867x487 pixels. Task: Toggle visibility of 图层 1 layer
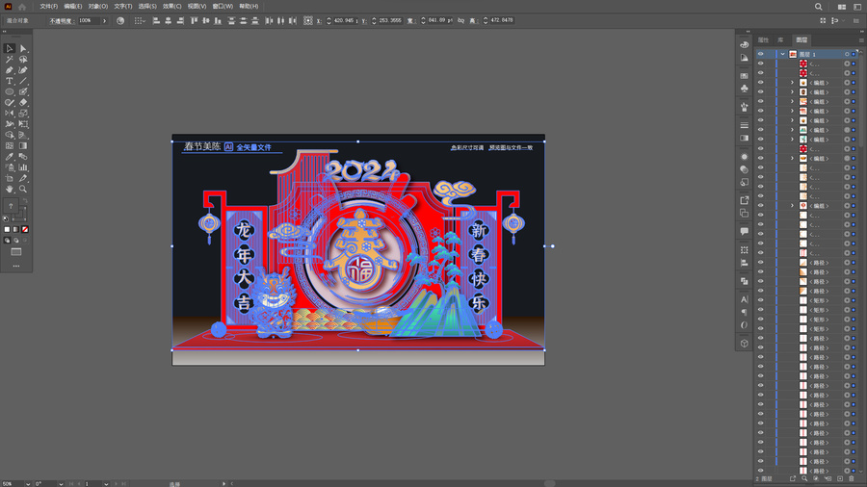point(761,54)
